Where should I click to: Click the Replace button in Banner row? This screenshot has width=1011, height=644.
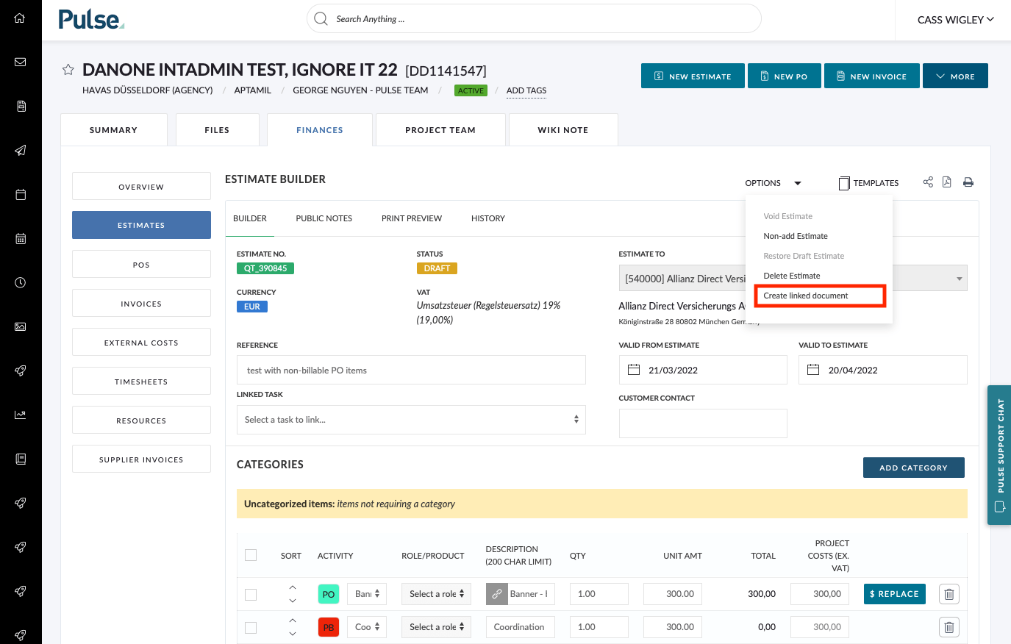pyautogui.click(x=895, y=594)
